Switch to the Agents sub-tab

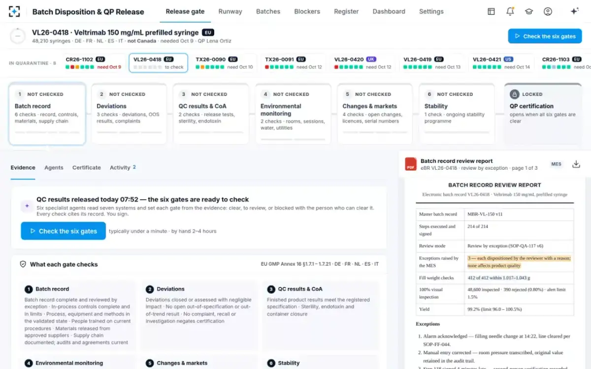(x=54, y=168)
